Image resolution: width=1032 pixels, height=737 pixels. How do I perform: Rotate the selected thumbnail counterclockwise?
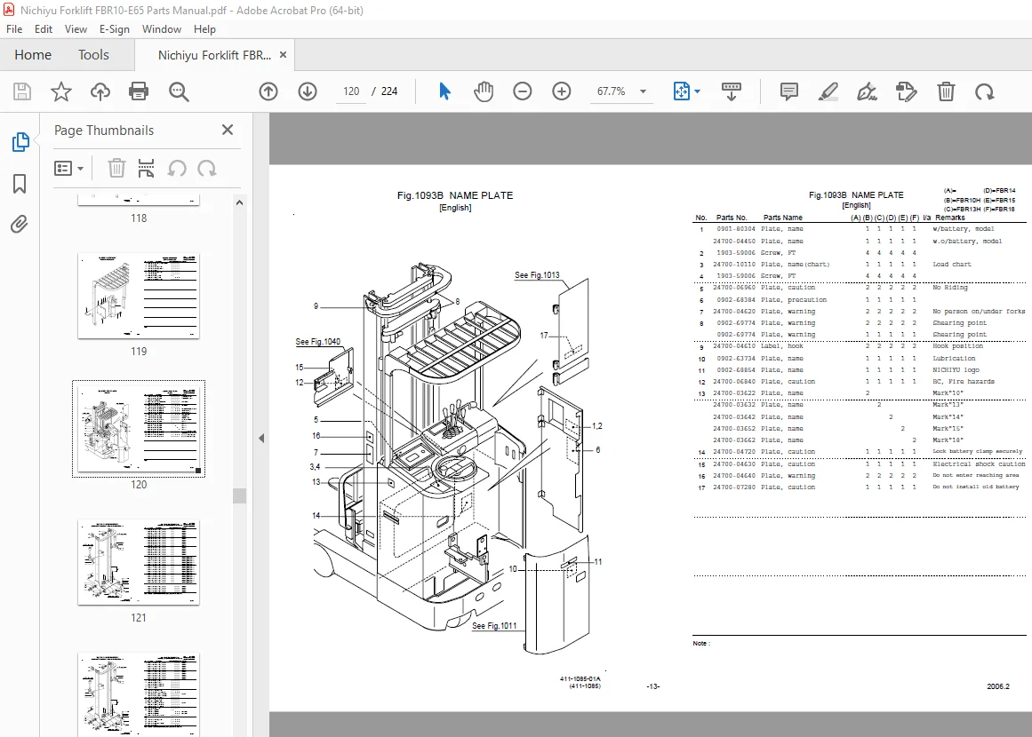176,169
